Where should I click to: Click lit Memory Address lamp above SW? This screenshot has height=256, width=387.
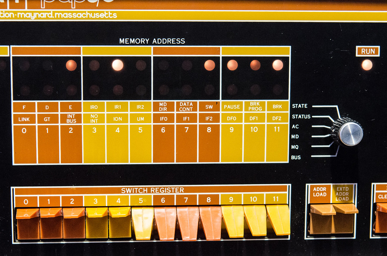[x=209, y=65]
